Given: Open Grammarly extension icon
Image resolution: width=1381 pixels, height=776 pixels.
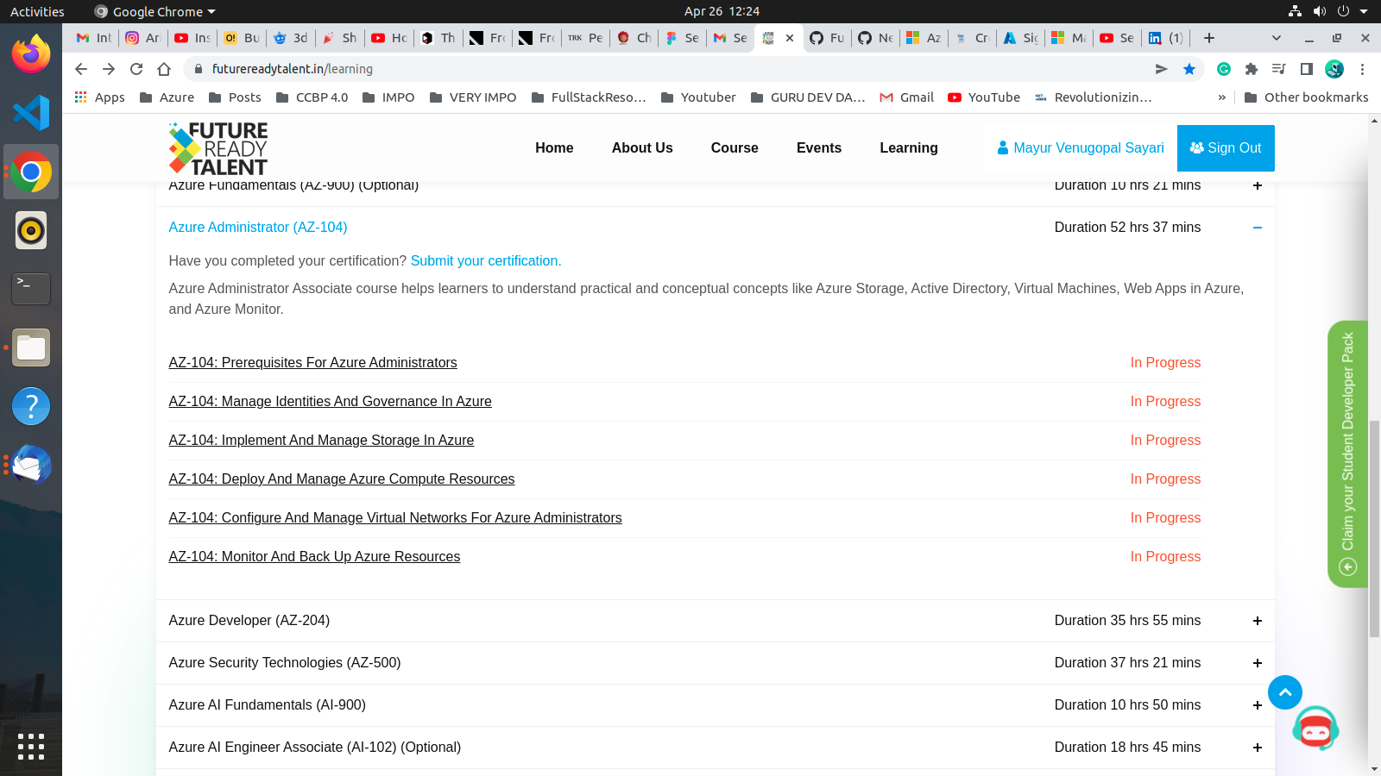Looking at the screenshot, I should tap(1224, 69).
